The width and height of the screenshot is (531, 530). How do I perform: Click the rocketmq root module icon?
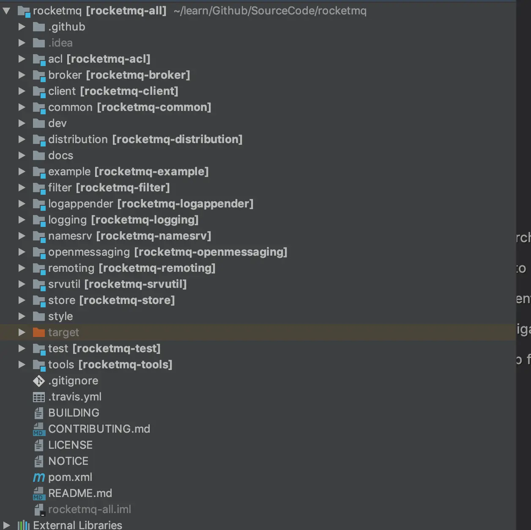(x=24, y=11)
